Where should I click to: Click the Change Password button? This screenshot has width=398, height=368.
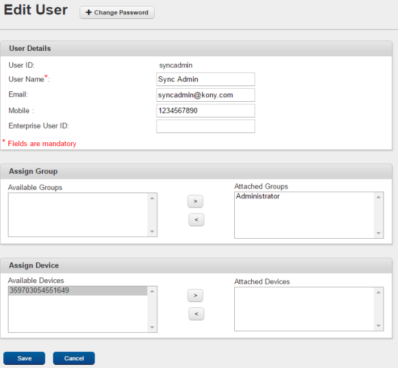(117, 12)
